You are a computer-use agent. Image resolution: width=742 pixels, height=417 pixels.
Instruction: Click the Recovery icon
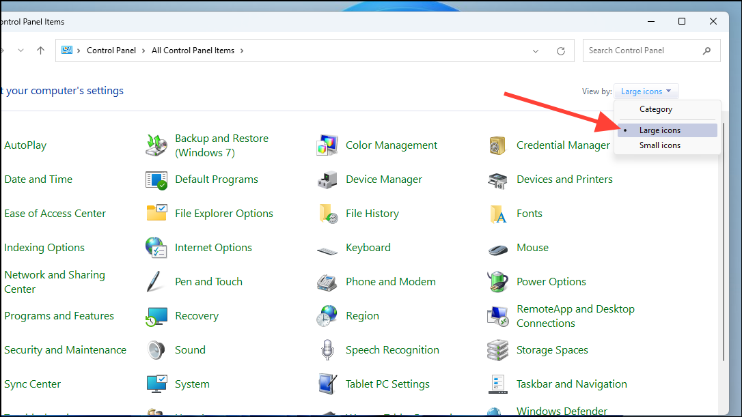(x=156, y=316)
